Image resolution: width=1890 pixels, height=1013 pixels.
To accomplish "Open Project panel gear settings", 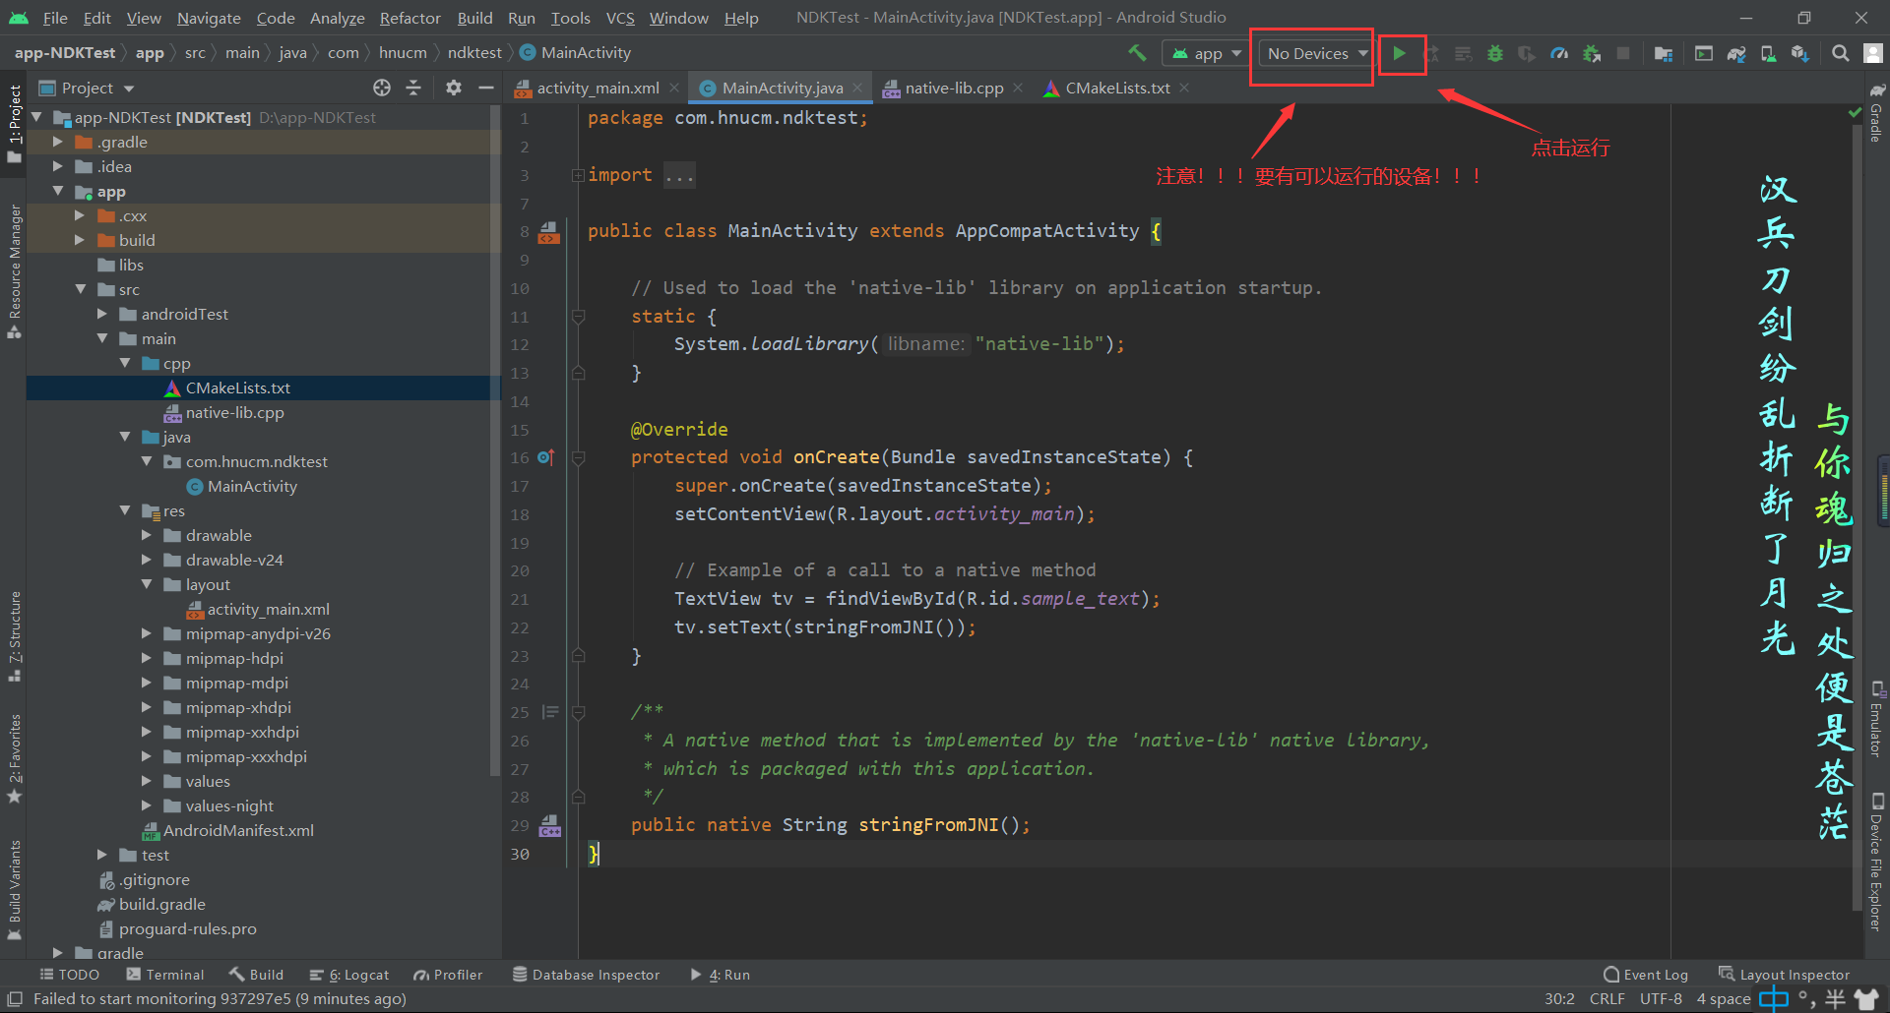I will pyautogui.click(x=453, y=88).
